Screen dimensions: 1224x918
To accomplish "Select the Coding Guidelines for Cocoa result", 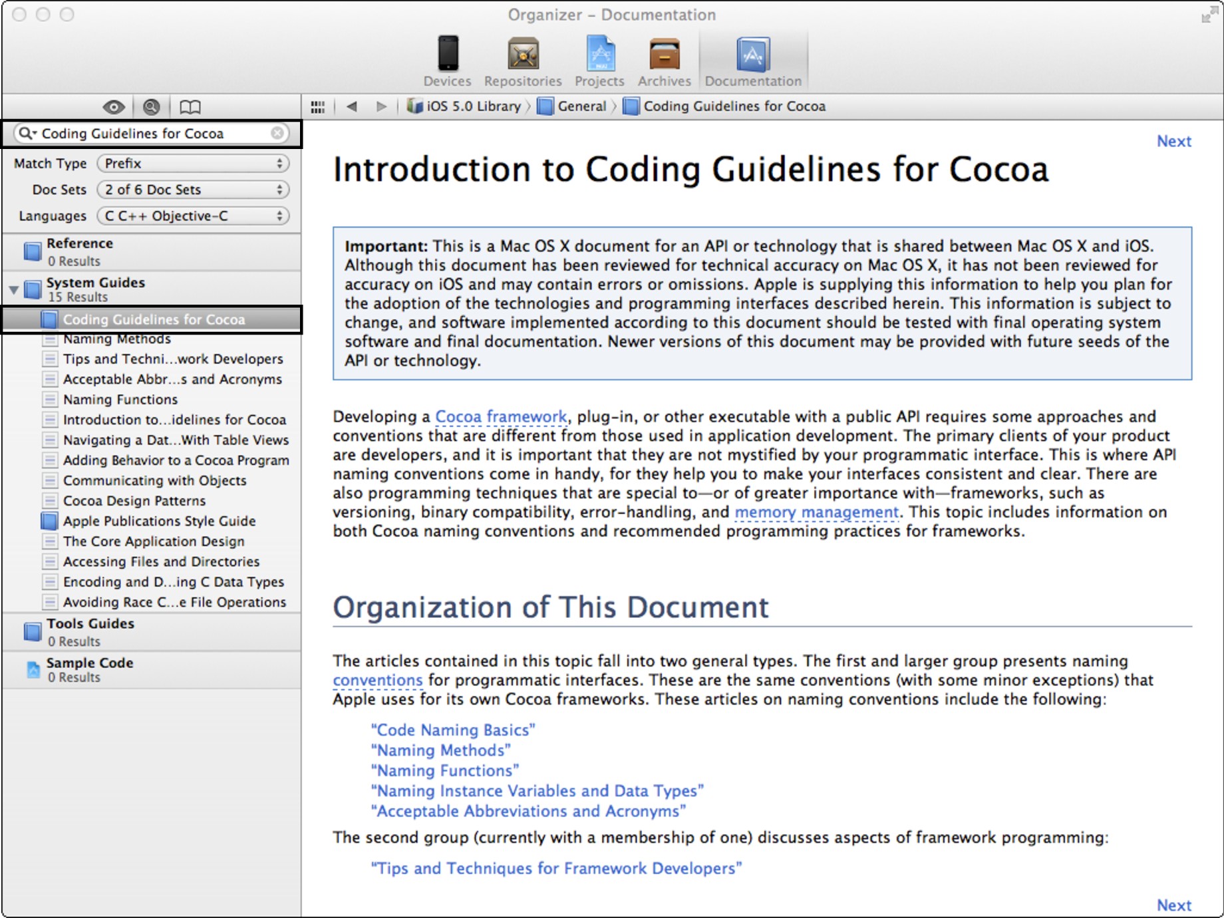I will (152, 319).
